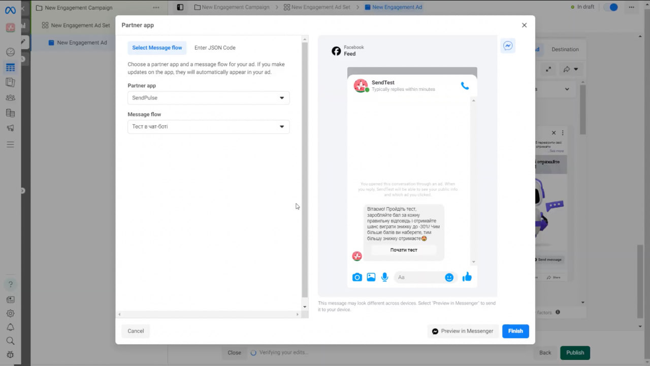Click the search magnifier icon in sidebar
The width and height of the screenshot is (650, 366).
coord(10,341)
